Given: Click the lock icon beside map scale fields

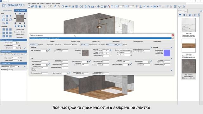Looking at the screenshot, I should click(110, 50).
